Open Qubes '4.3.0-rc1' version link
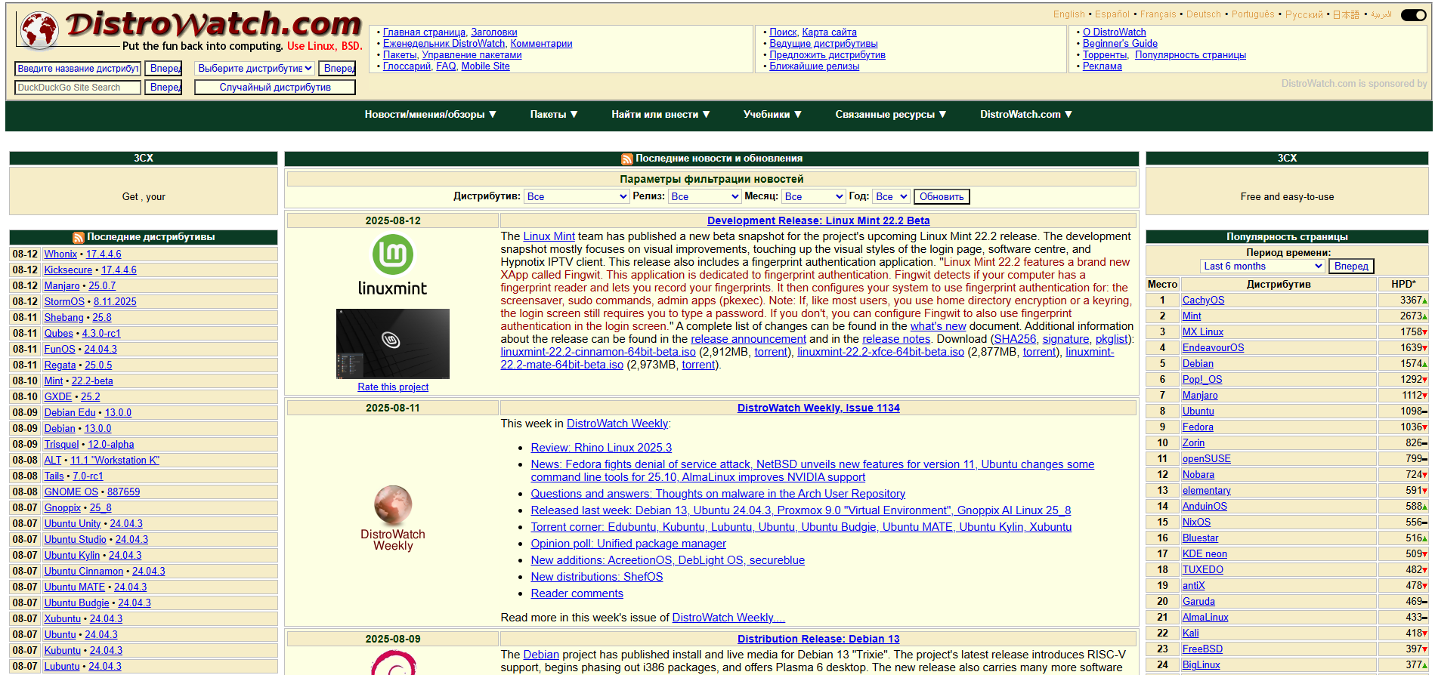This screenshot has height=675, width=1435. pos(101,334)
